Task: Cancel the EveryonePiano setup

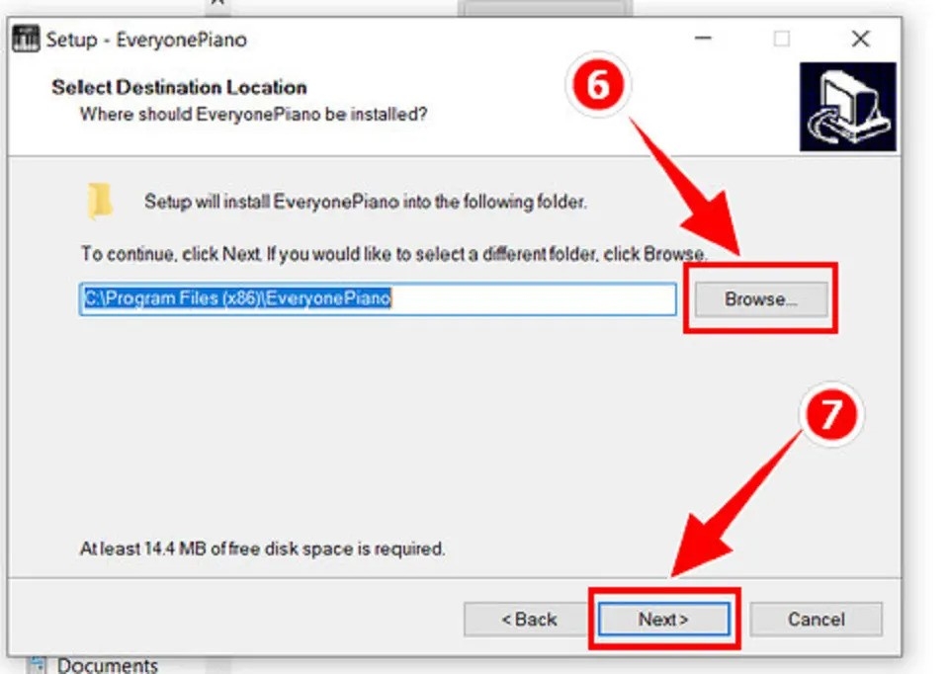Action: [x=816, y=619]
